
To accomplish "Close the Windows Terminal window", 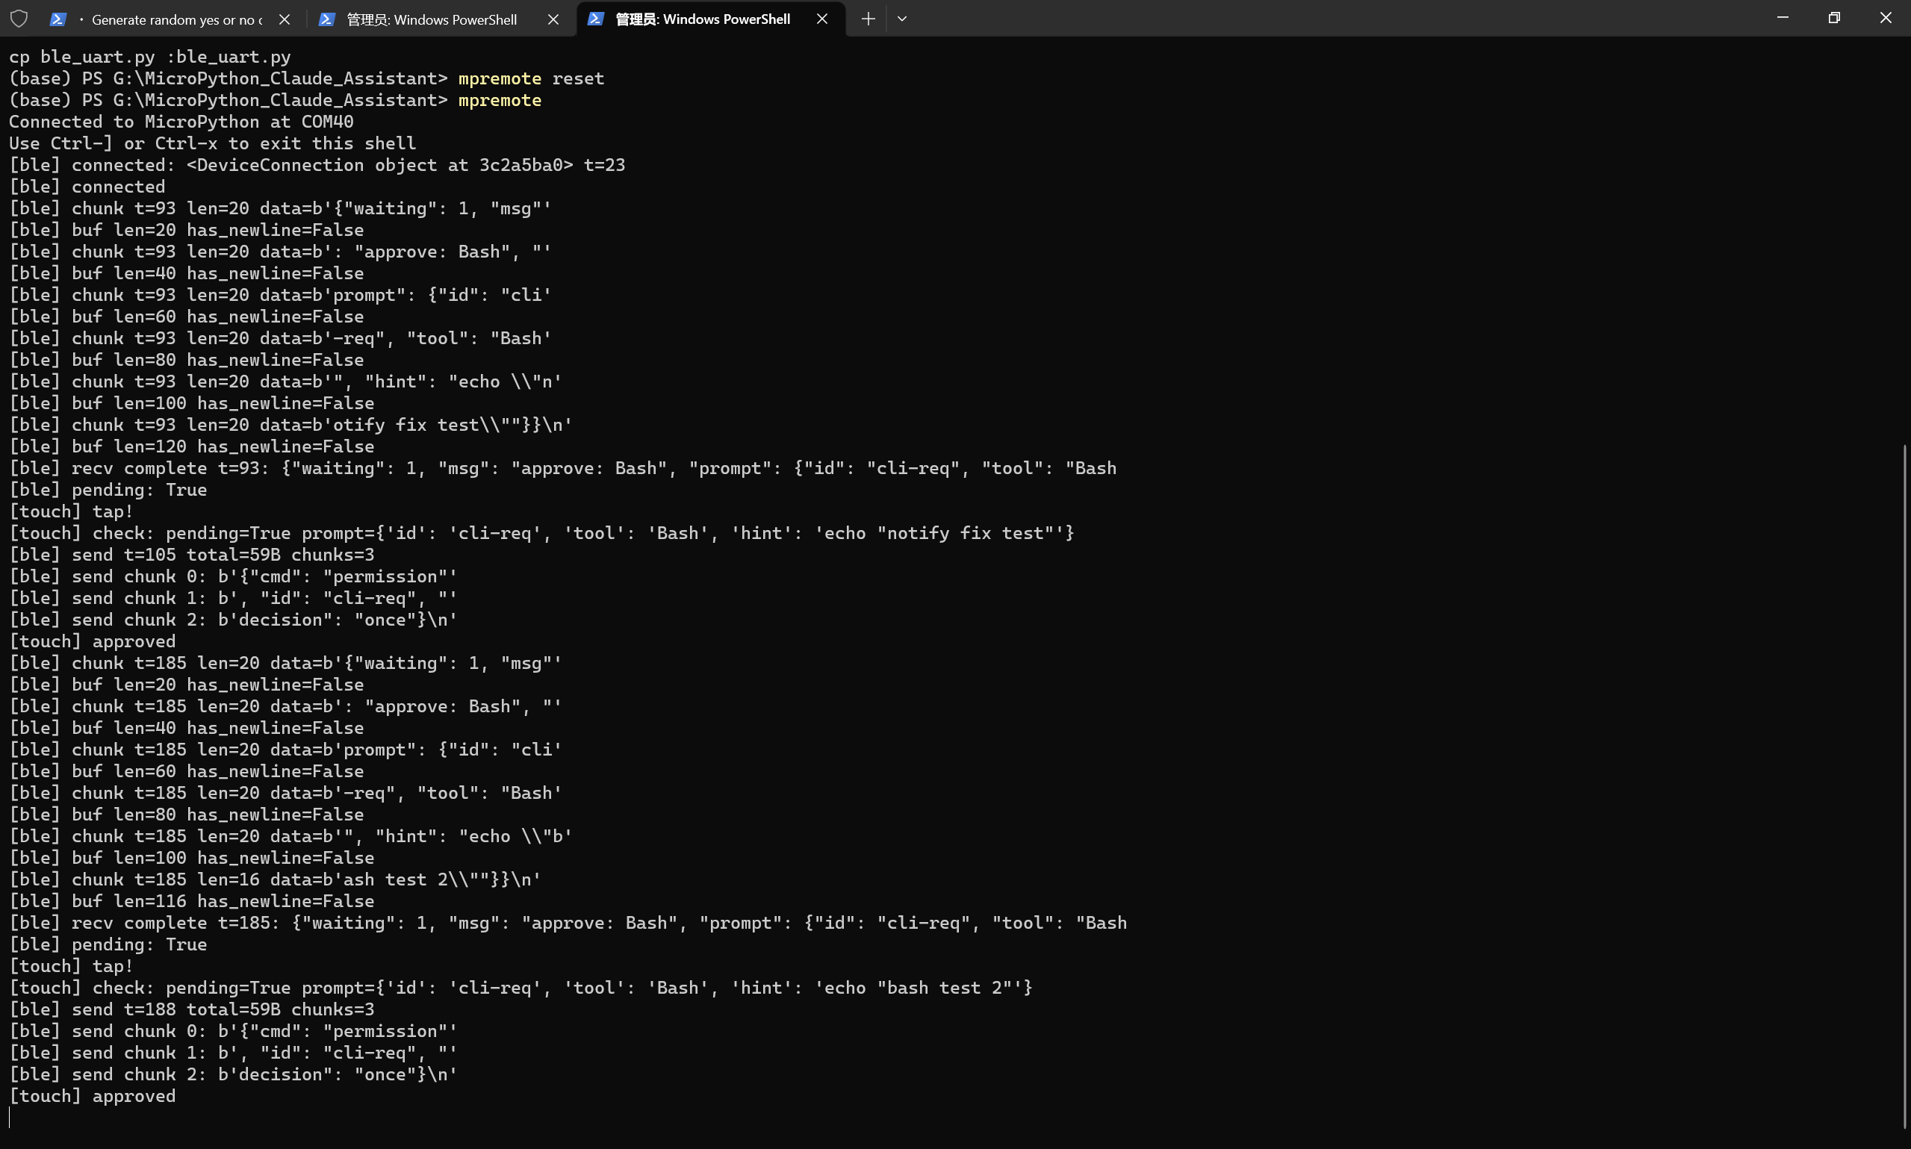I will pyautogui.click(x=1886, y=18).
